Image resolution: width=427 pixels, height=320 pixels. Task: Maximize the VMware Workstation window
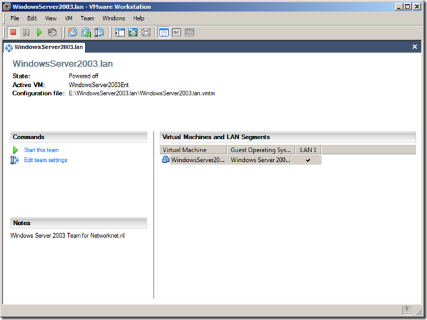pyautogui.click(x=408, y=6)
